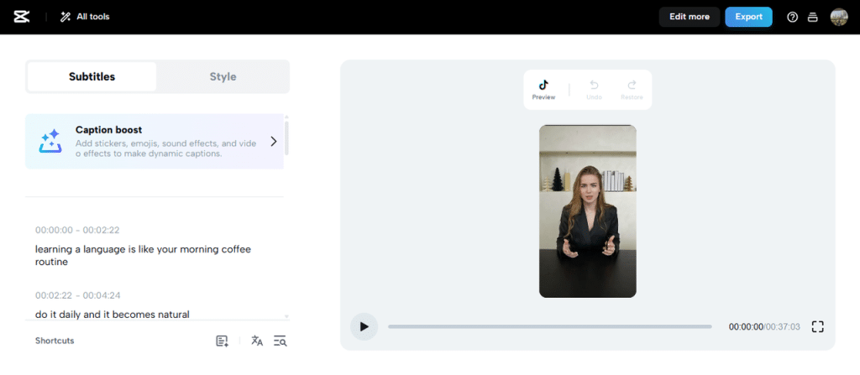This screenshot has width=860, height=375.
Task: Click the add subtitle line icon
Action: tap(222, 341)
